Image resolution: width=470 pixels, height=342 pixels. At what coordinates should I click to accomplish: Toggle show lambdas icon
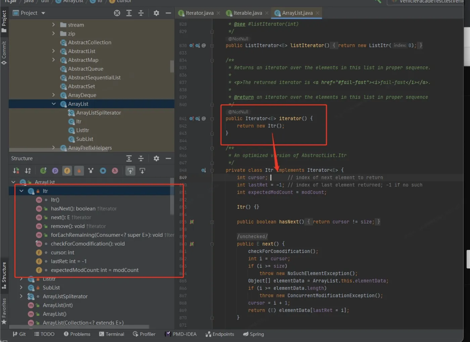click(115, 171)
